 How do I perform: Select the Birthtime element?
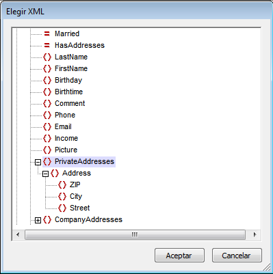[68, 92]
